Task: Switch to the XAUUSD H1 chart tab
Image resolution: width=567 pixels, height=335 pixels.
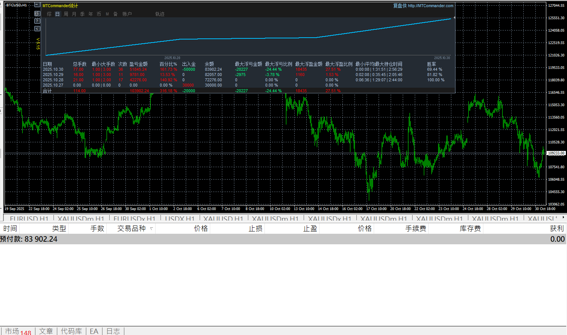Action: tap(223, 219)
